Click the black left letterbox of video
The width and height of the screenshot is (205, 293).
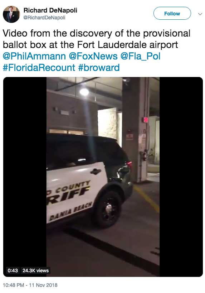pyautogui.click(x=25, y=177)
